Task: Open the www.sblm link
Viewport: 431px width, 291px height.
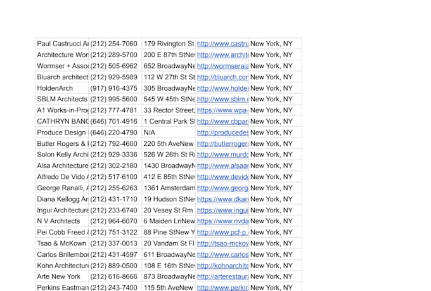Action: click(222, 99)
